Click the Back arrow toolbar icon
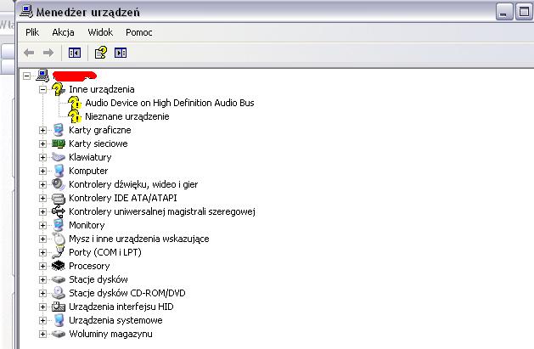Screen dimensions: 534x349 [x=29, y=53]
